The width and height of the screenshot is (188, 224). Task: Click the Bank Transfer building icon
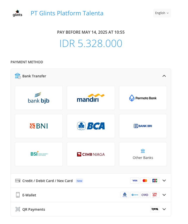18,76
